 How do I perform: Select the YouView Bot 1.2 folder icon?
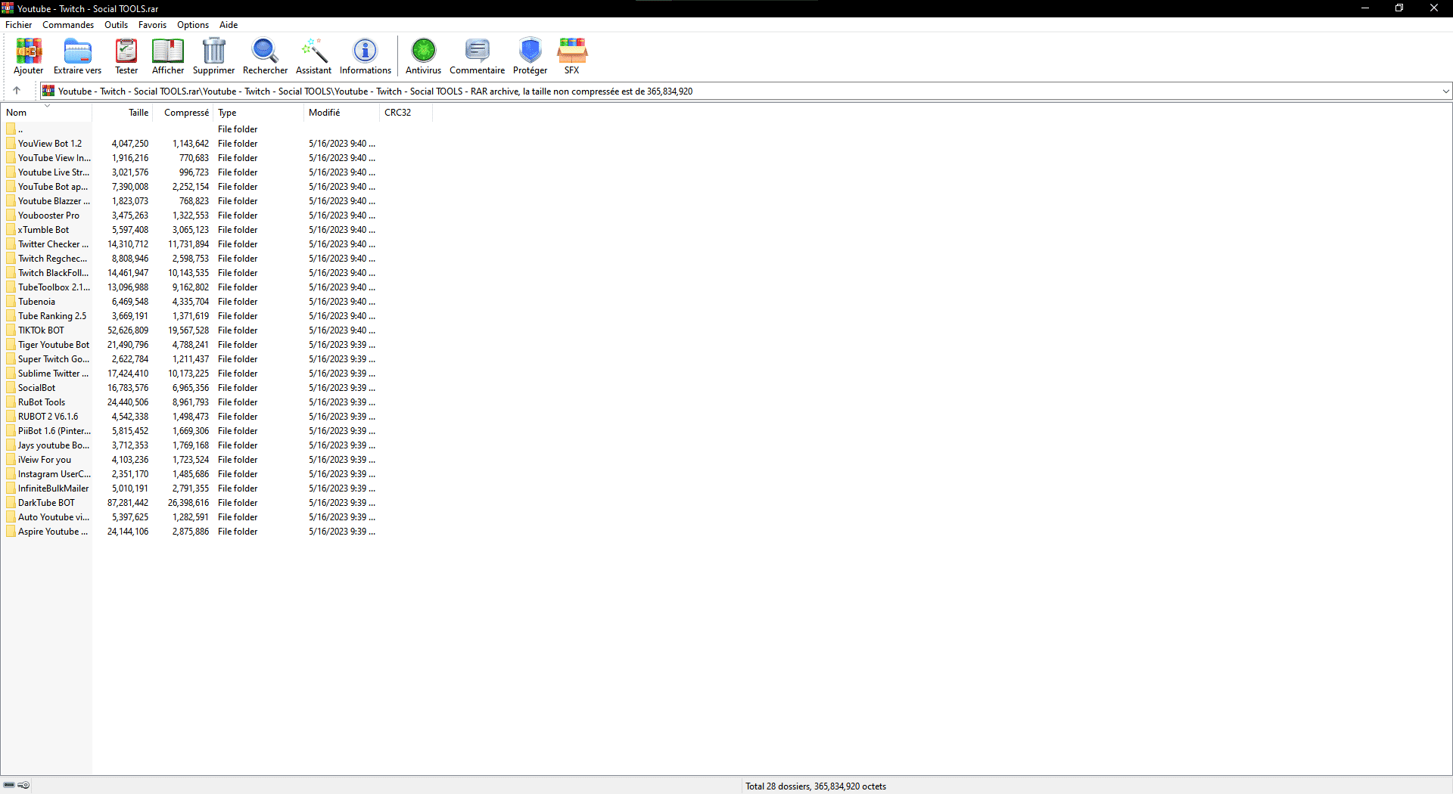click(x=11, y=144)
